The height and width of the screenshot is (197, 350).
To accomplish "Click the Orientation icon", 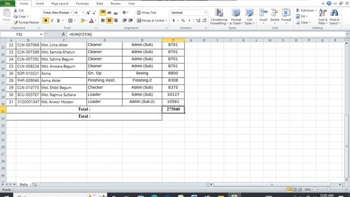I will point(125,13).
